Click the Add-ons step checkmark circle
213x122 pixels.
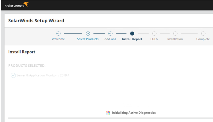click(110, 33)
